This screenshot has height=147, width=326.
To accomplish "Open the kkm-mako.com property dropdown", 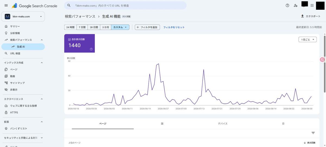I will (23, 16).
